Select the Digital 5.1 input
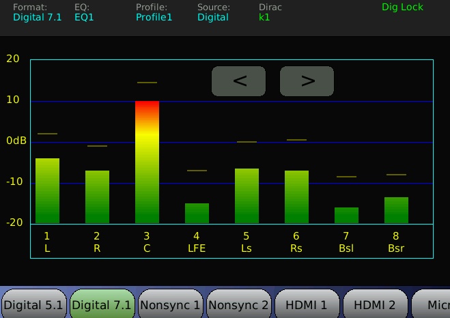The height and width of the screenshot is (318, 450). tap(33, 304)
